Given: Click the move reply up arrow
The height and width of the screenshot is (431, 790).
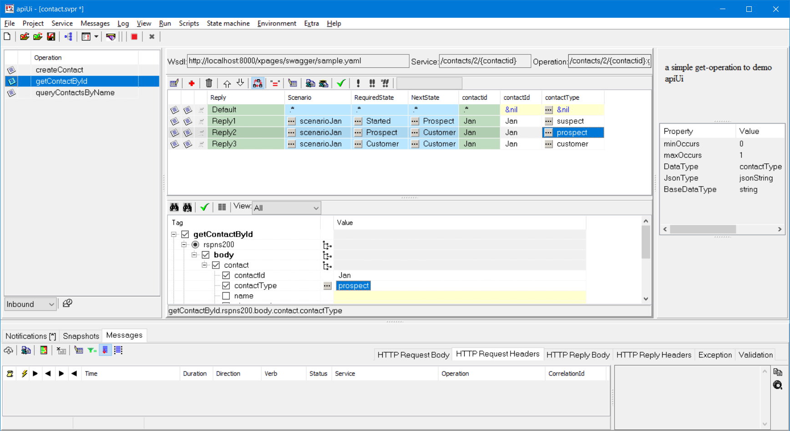Looking at the screenshot, I should (227, 83).
